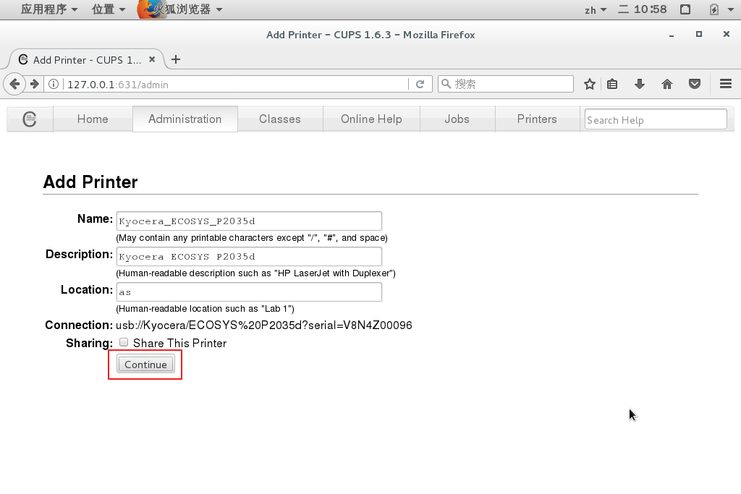Enable Share This Printer checkbox
This screenshot has height=494, width=741.
click(x=124, y=342)
